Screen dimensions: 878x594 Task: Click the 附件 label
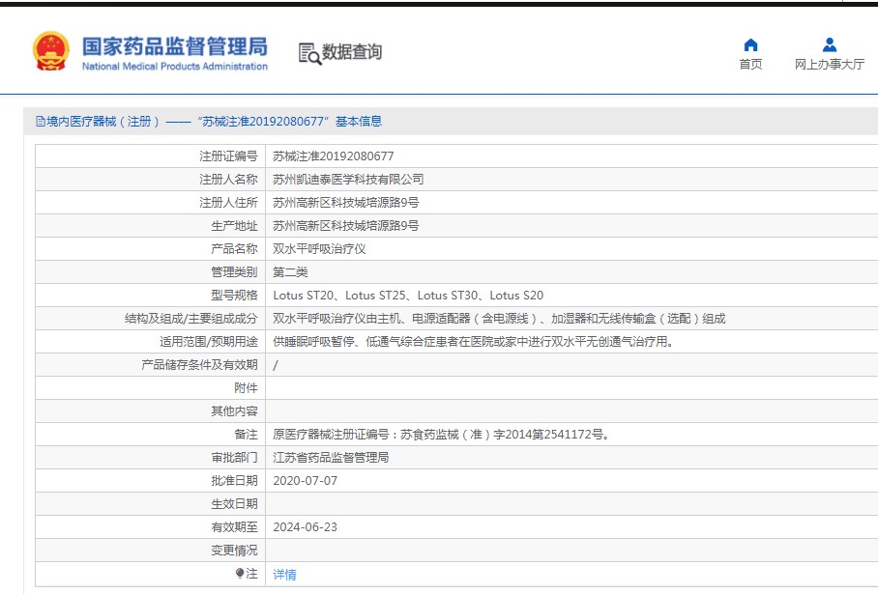tap(246, 388)
